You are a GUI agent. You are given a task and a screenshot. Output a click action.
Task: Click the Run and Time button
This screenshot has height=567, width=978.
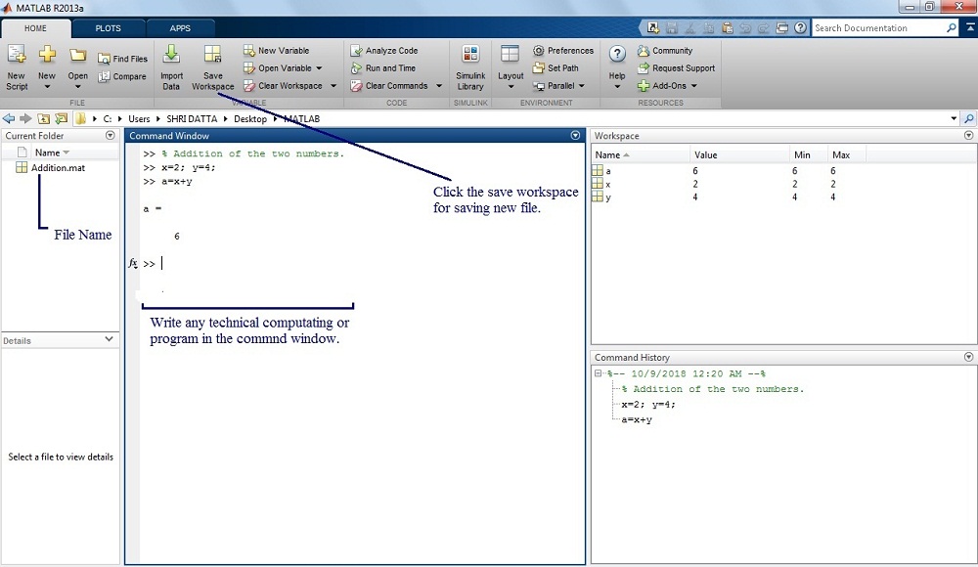tap(389, 68)
